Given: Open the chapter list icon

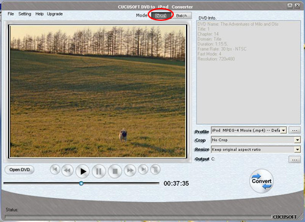Looking at the screenshot, I should point(156,169).
